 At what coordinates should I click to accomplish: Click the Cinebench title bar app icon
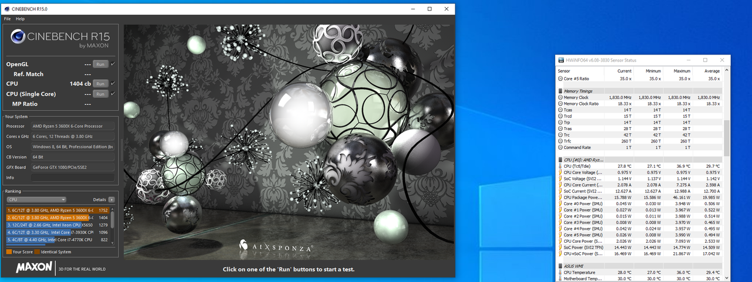click(x=6, y=9)
